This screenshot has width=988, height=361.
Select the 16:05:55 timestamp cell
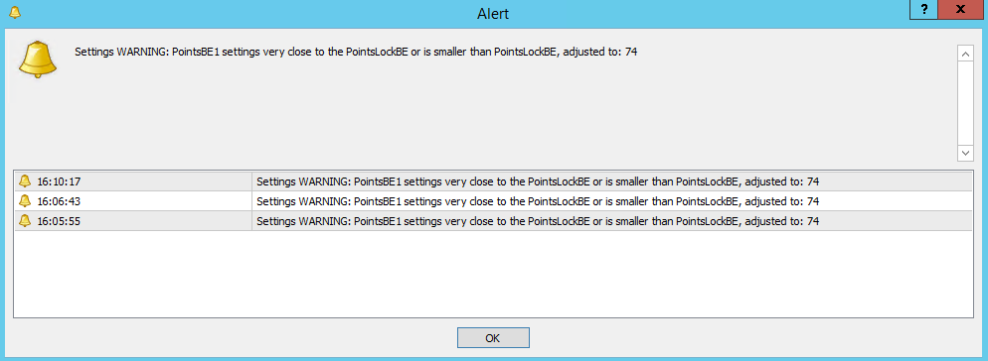click(x=133, y=221)
